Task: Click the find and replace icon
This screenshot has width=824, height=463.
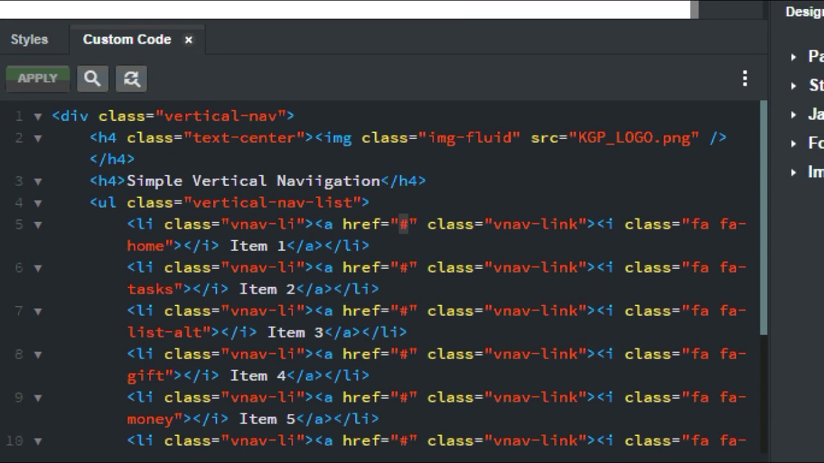Action: [x=131, y=78]
